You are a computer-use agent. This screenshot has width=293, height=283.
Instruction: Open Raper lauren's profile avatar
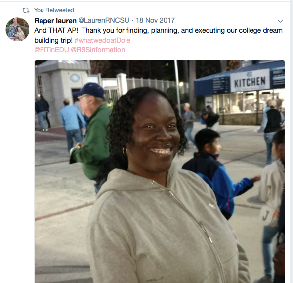(17, 29)
